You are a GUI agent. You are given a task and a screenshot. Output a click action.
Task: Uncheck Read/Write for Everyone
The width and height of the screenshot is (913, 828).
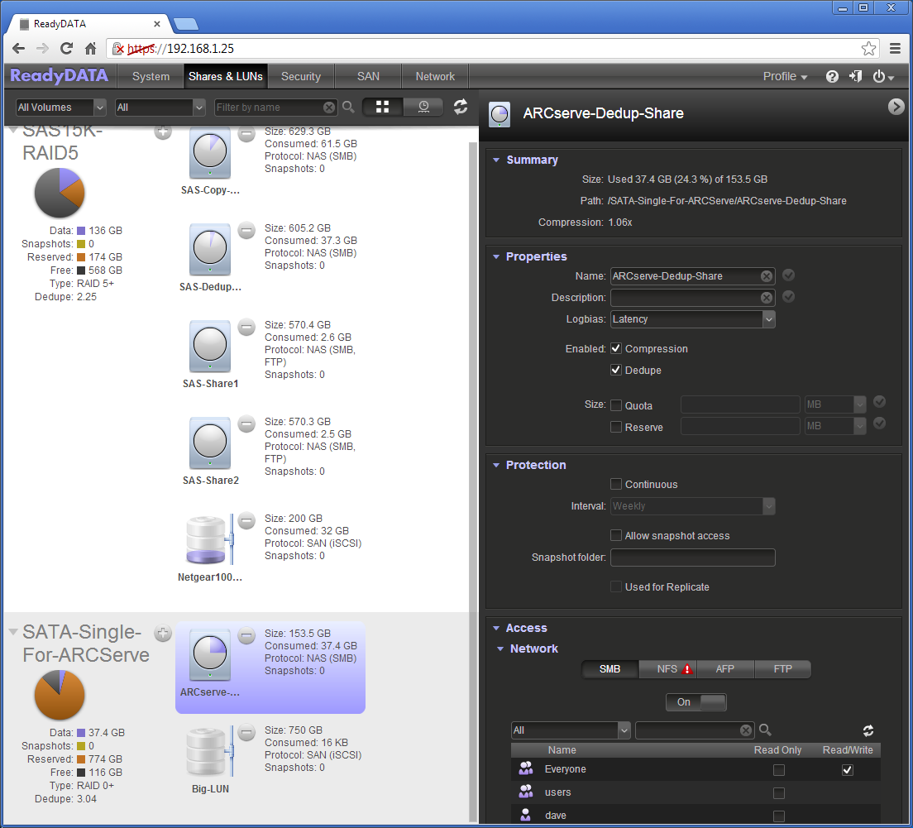(847, 770)
